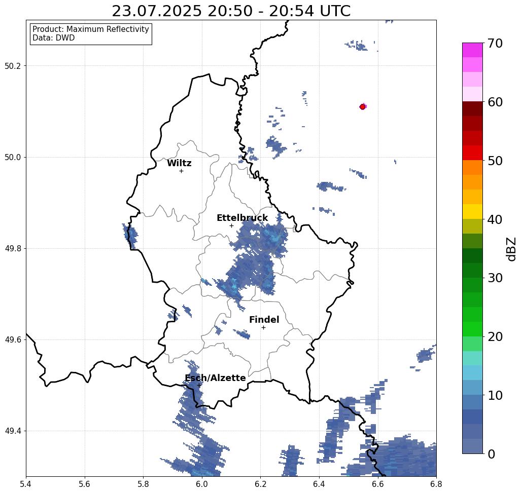Click the plus marker below Wiltz
This screenshot has width=522, height=493.
coord(181,171)
